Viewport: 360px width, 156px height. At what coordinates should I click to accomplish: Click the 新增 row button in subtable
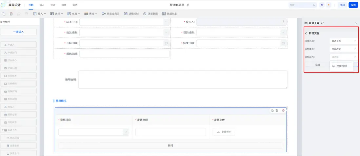(170, 145)
